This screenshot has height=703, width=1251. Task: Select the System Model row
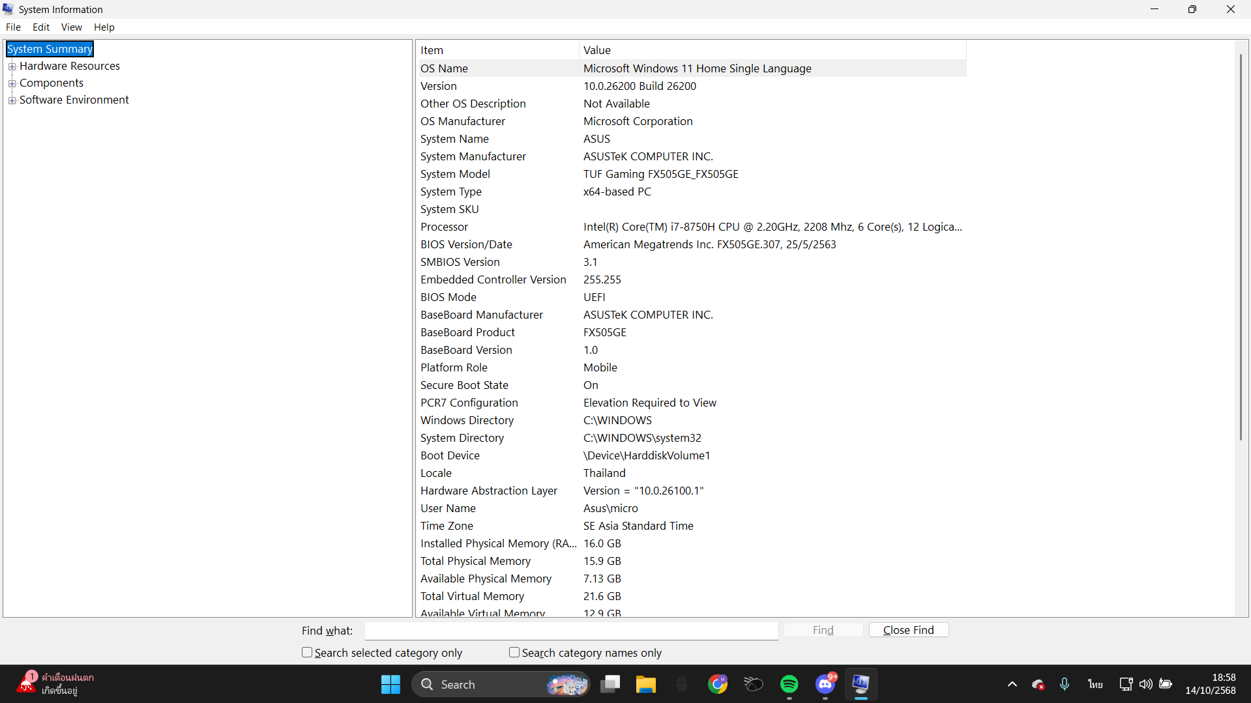691,174
